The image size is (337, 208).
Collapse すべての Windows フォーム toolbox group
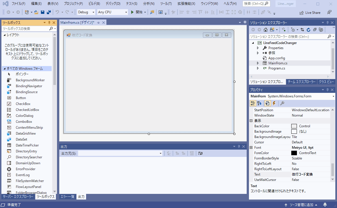tap(4, 69)
